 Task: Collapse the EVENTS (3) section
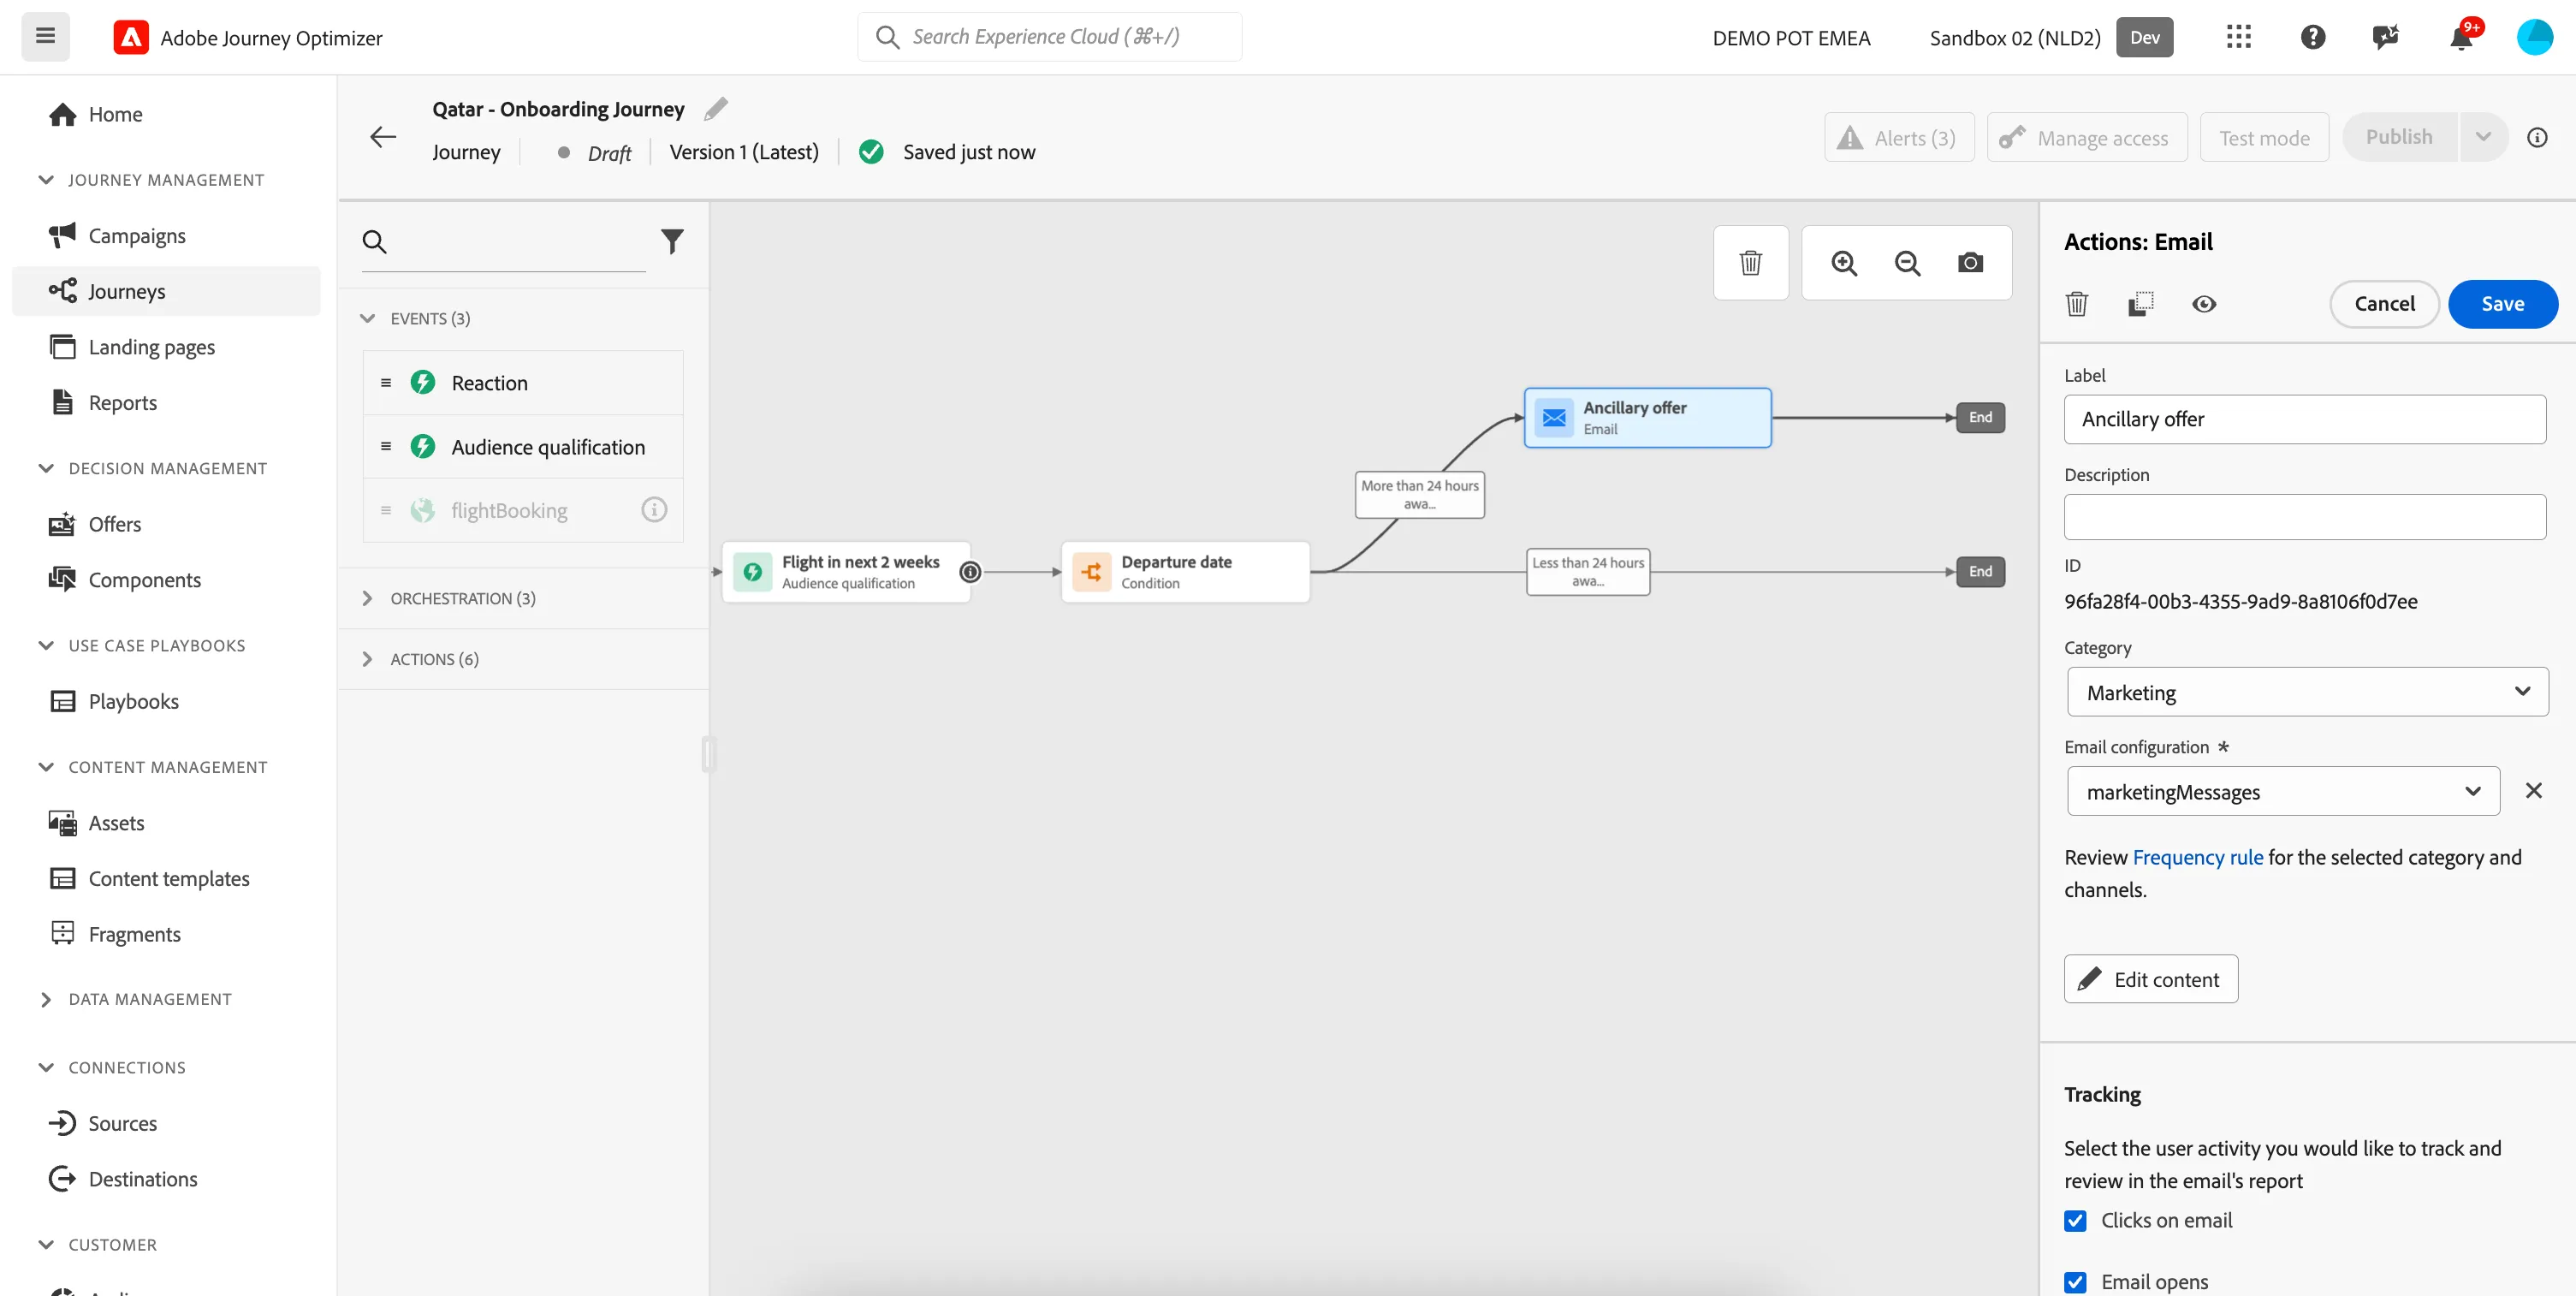[x=367, y=318]
